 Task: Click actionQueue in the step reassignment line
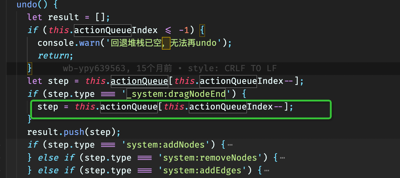point(129,107)
